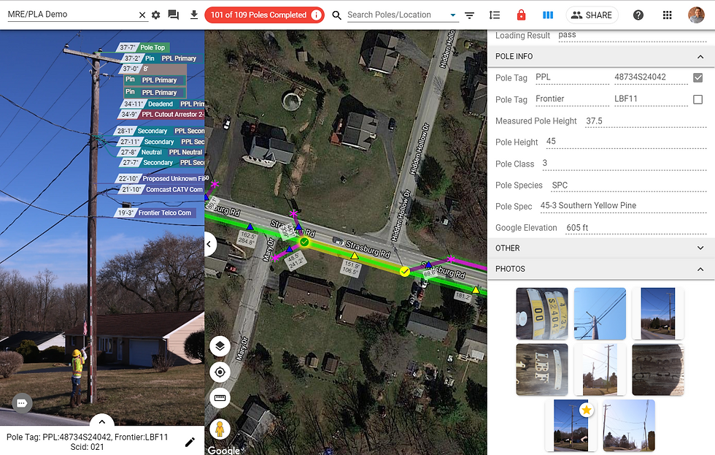The height and width of the screenshot is (455, 715).
Task: Toggle the blue column view icon
Action: click(548, 15)
